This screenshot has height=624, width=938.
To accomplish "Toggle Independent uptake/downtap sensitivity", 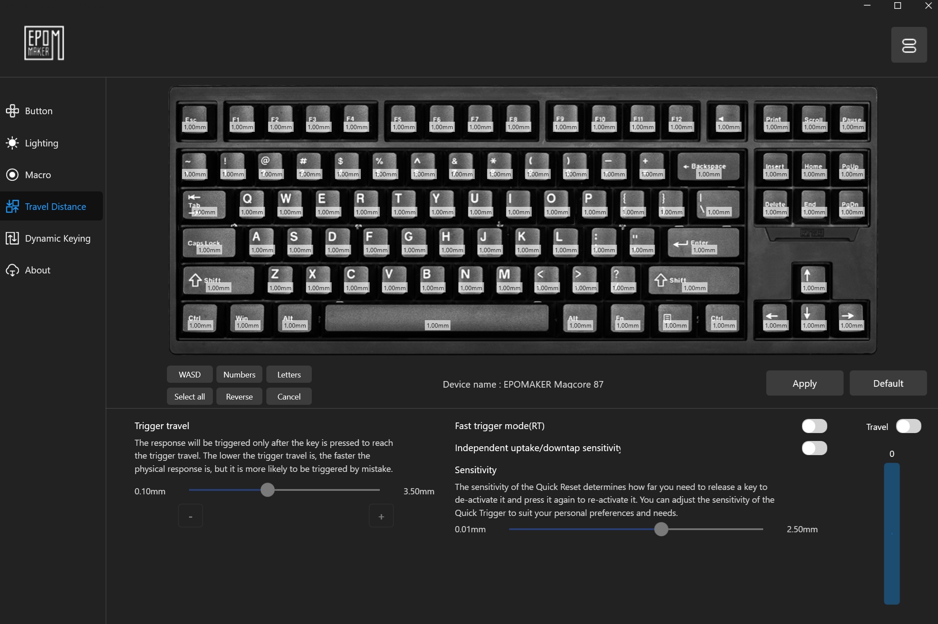I will [814, 448].
